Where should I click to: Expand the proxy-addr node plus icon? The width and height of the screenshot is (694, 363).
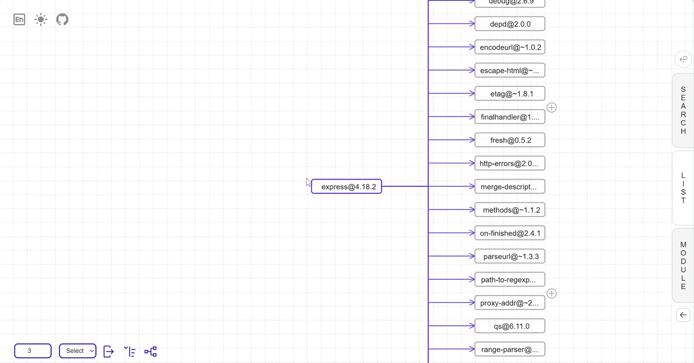point(551,294)
